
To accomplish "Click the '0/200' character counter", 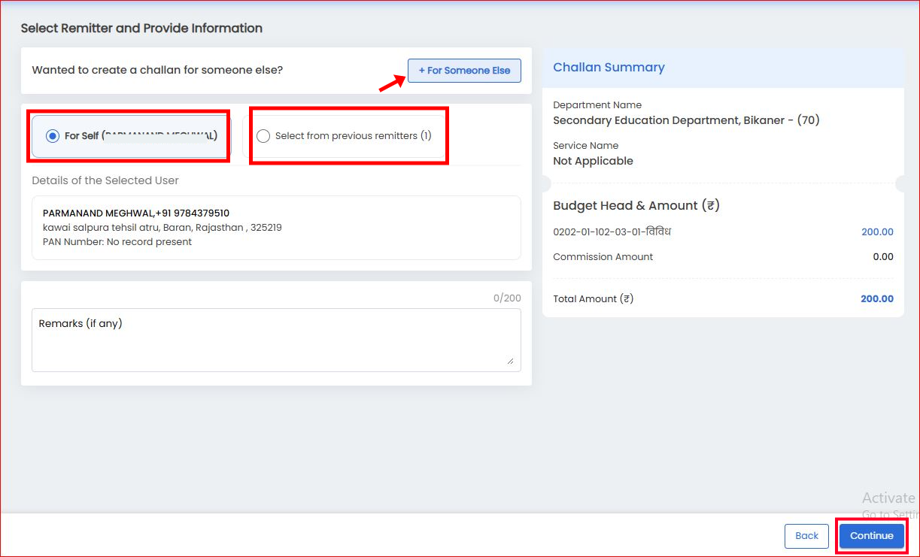I will [x=507, y=298].
